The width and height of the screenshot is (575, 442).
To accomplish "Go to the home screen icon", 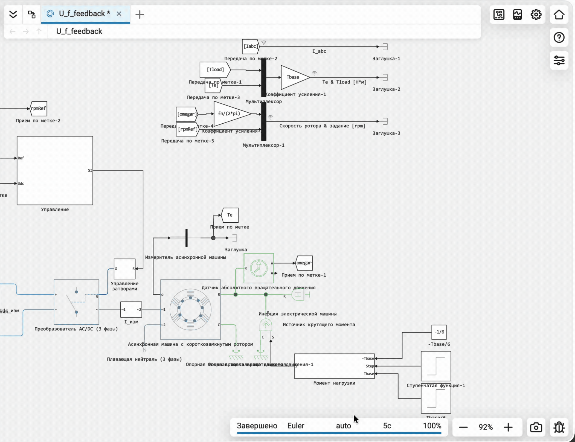I will (x=559, y=14).
